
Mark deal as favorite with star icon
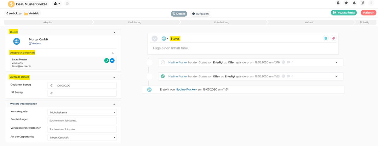tap(346, 3)
